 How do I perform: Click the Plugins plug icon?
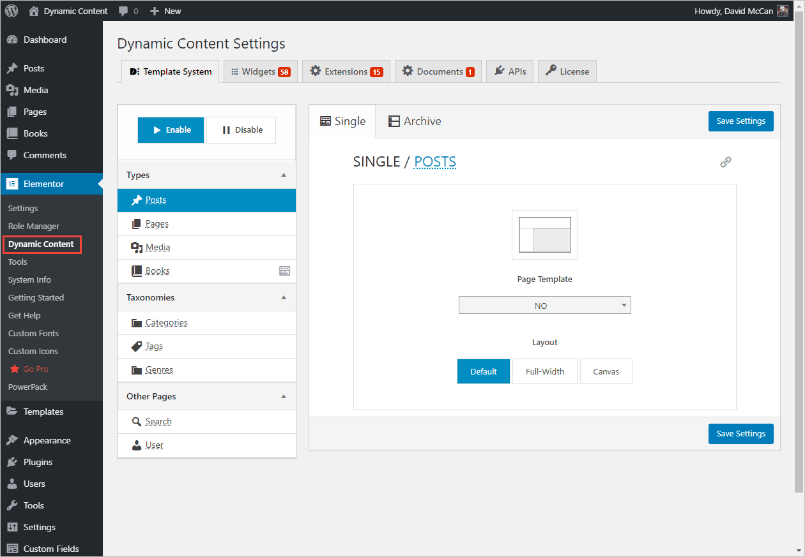[x=12, y=462]
